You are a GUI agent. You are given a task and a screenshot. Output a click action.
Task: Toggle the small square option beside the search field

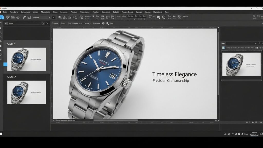(x=43, y=23)
